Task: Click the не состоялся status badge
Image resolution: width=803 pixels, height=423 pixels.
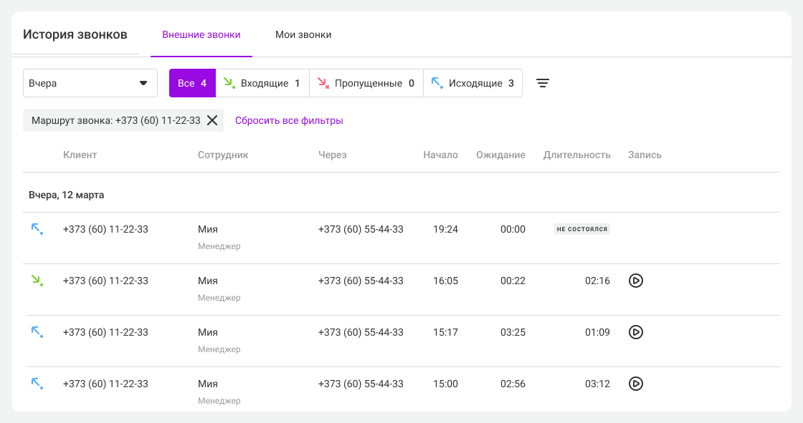Action: (581, 229)
